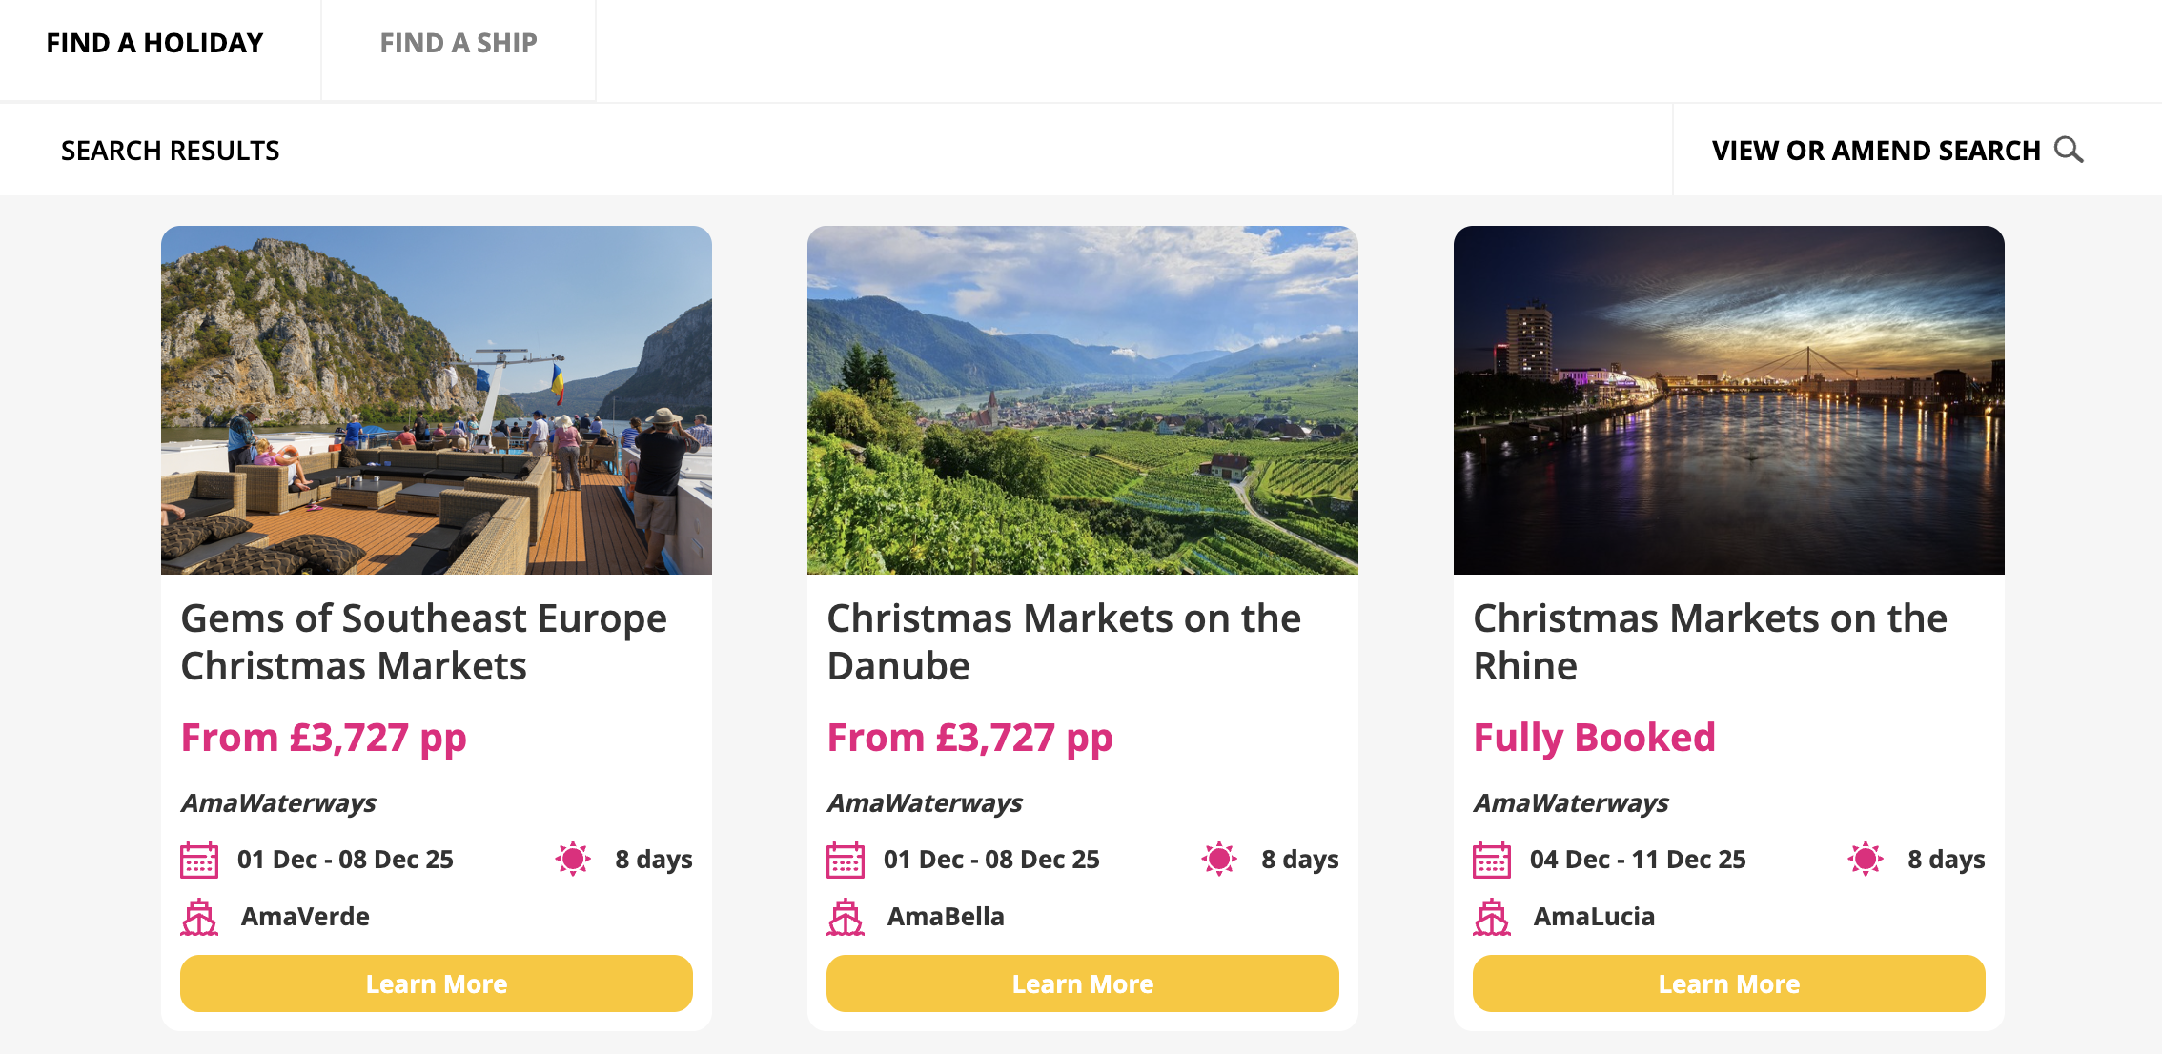Click the ship icon beside AmaBella
The image size is (2162, 1054).
click(x=846, y=917)
